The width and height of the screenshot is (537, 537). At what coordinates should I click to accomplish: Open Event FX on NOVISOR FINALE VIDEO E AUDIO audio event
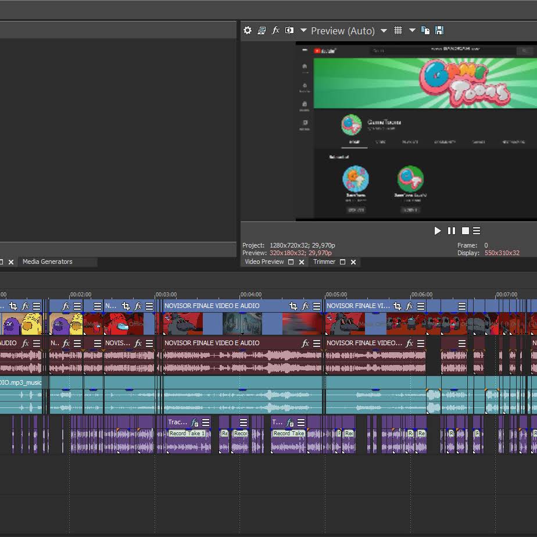[x=305, y=343]
